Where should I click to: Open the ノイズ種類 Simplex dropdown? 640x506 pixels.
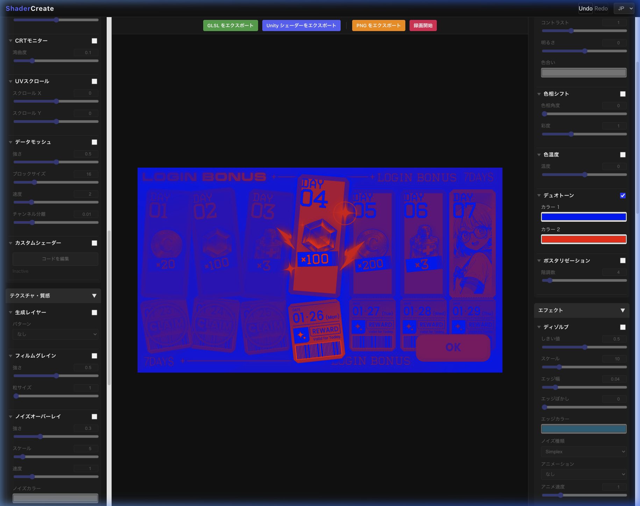(584, 452)
